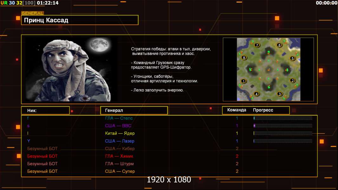Click player Y loading progress bar
Image resolution: width=338 pixels, height=190 pixels.
coord(283,141)
